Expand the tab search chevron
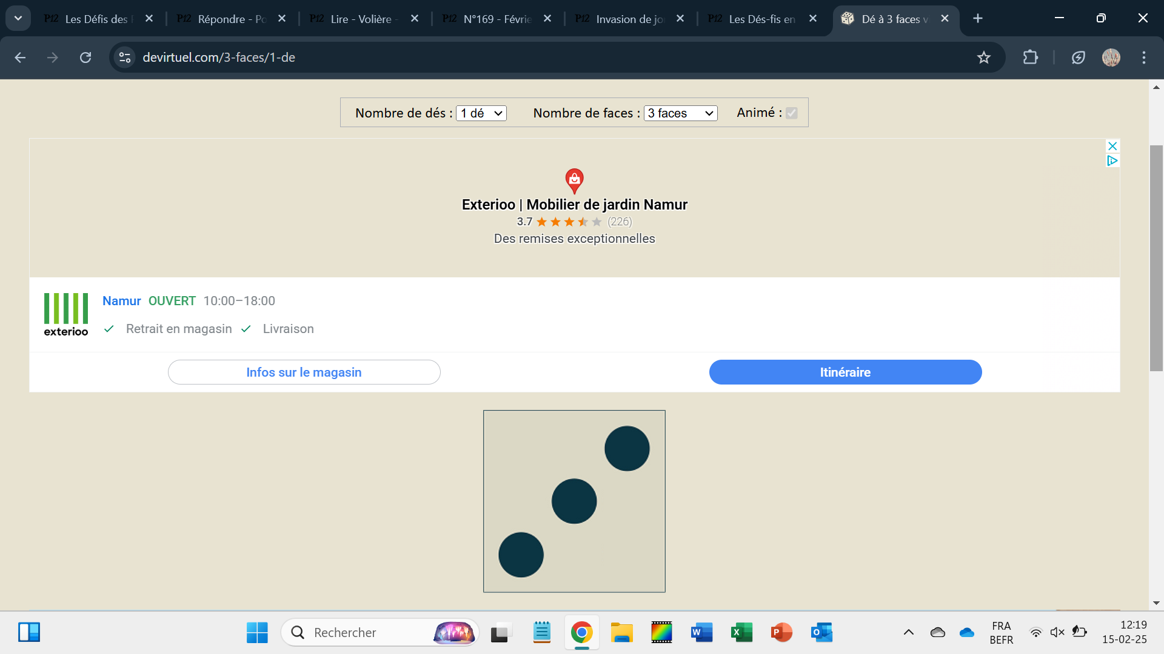This screenshot has height=654, width=1164. tap(18, 18)
